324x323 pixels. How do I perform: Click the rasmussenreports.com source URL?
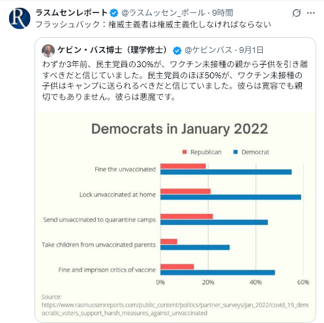175,309
